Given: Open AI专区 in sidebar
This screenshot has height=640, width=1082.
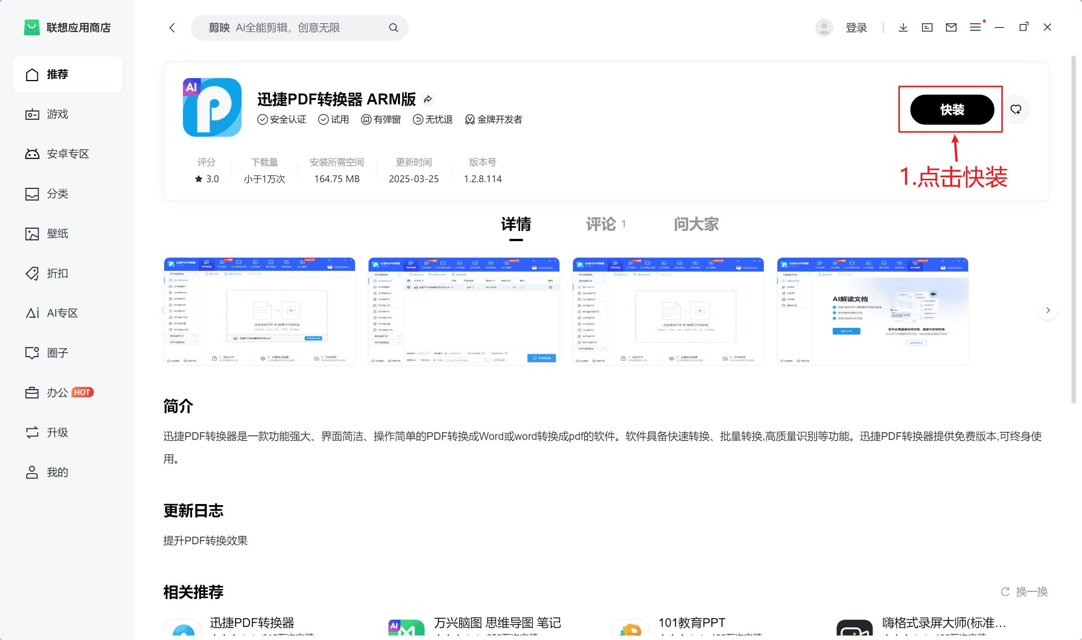Looking at the screenshot, I should point(68,313).
